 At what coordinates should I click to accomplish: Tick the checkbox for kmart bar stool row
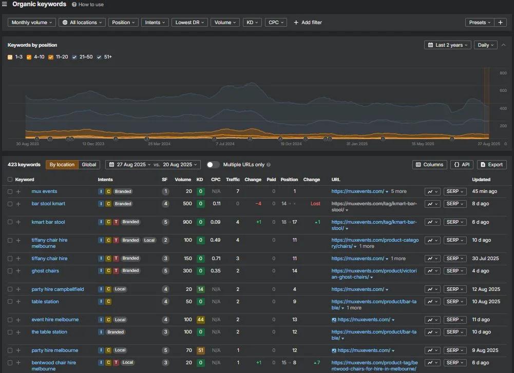(x=10, y=222)
